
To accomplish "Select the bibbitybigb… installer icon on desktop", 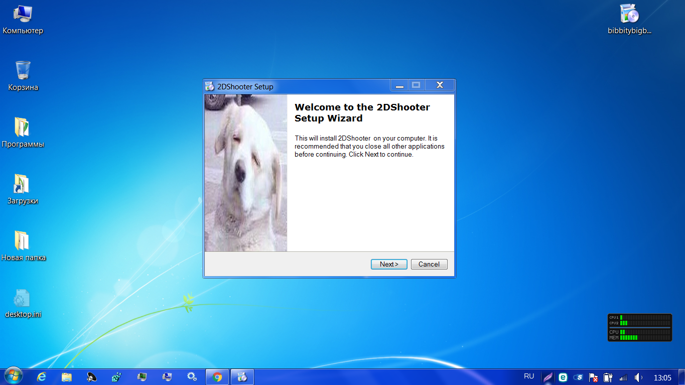I will (629, 20).
